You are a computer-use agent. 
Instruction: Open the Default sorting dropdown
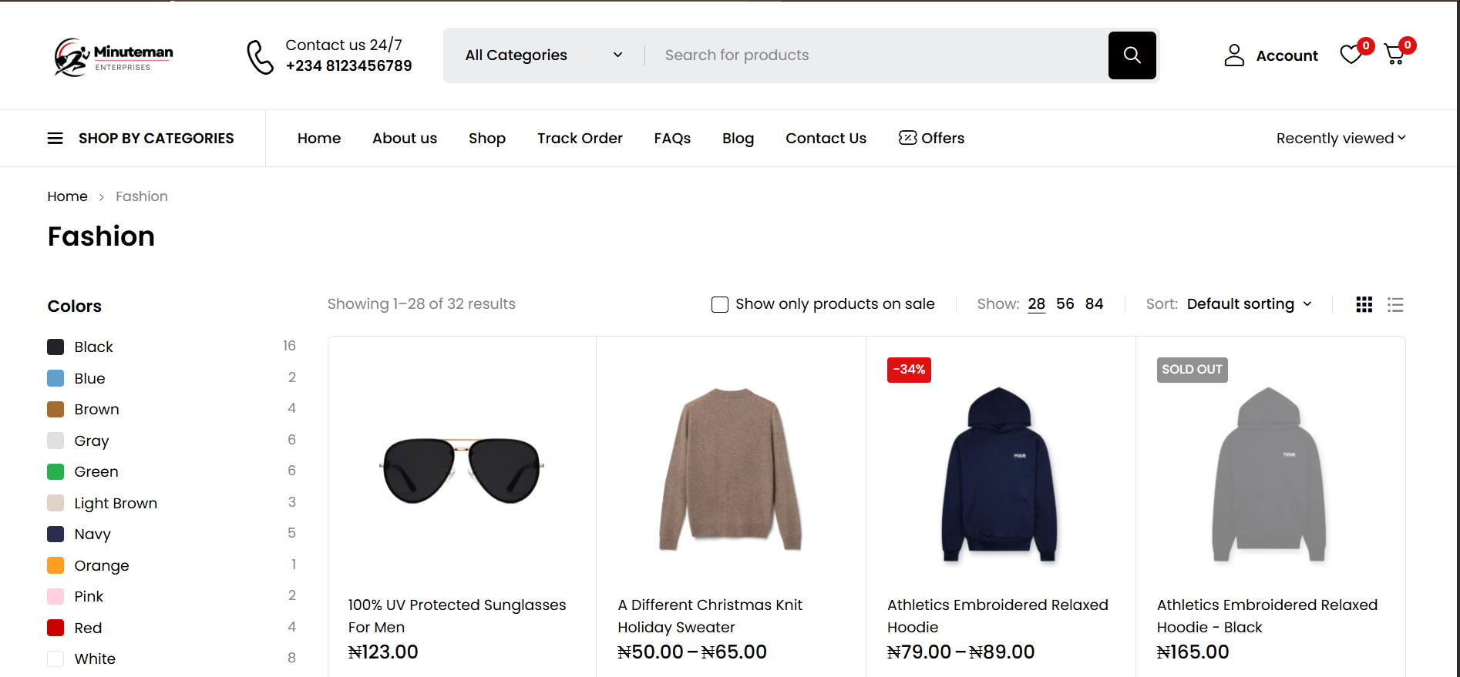(1249, 304)
